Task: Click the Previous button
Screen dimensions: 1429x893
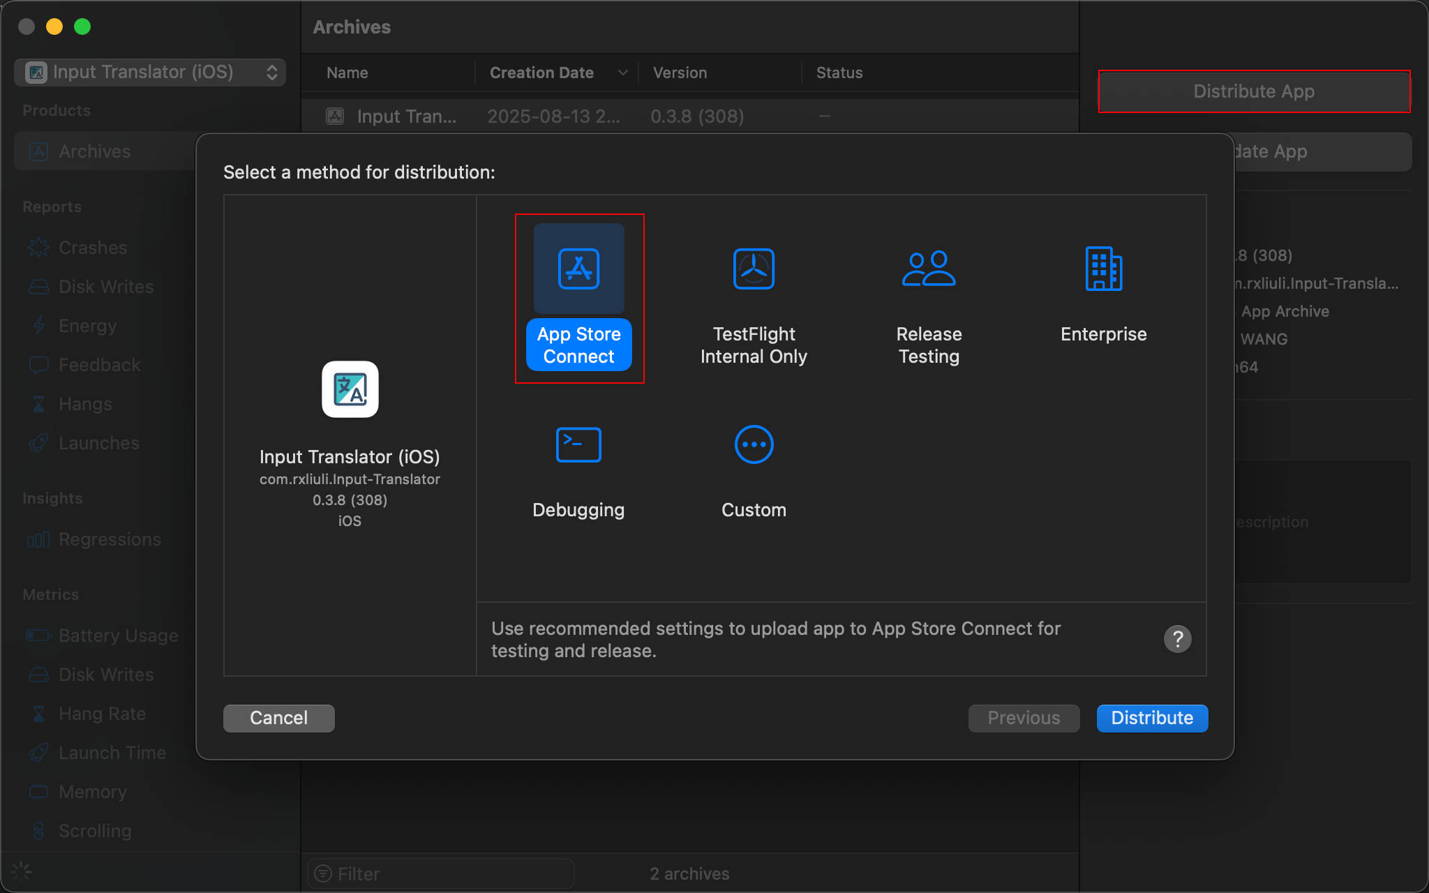Action: pos(1024,718)
